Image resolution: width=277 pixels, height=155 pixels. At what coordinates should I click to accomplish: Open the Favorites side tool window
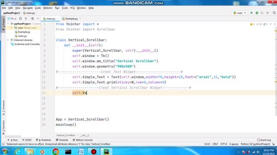[3, 127]
